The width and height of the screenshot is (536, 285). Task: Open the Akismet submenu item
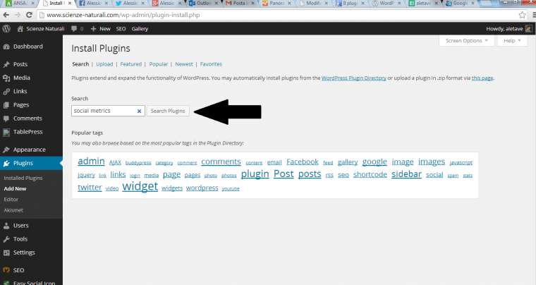pyautogui.click(x=13, y=210)
